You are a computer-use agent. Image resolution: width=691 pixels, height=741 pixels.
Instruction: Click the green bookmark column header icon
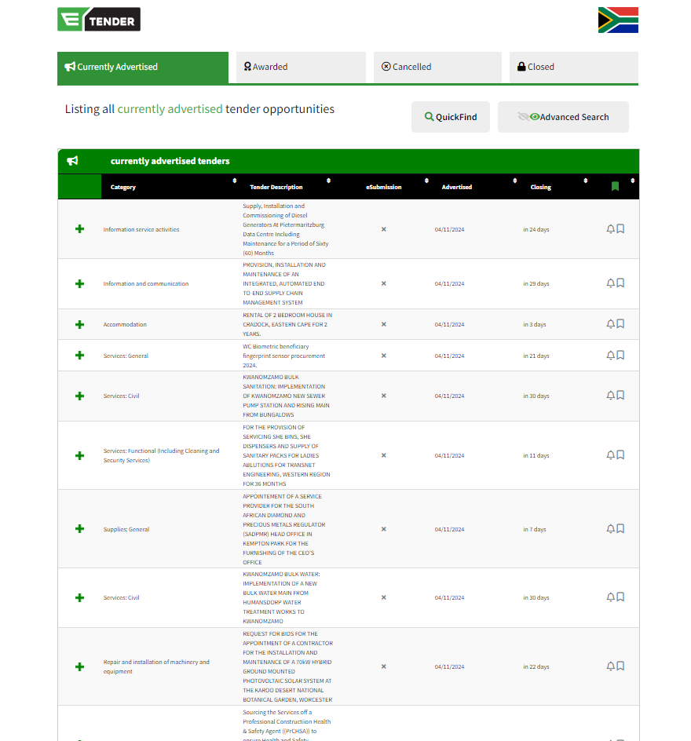click(615, 187)
